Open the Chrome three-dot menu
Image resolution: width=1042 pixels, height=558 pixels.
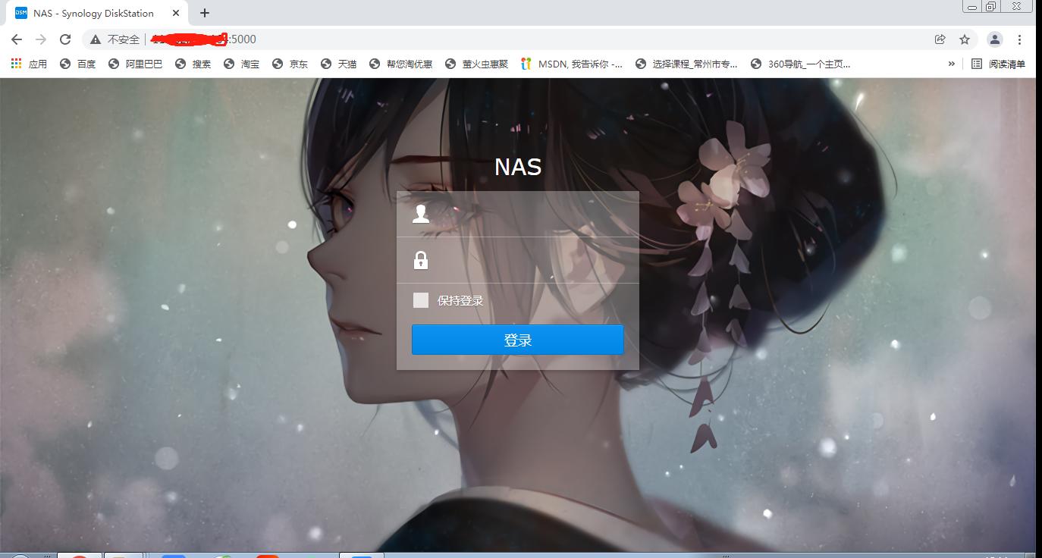click(1020, 39)
